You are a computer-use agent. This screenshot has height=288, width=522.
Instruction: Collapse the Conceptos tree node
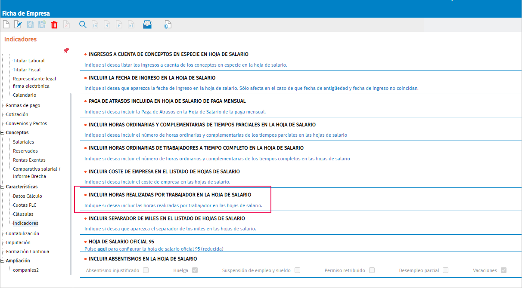pos(3,133)
